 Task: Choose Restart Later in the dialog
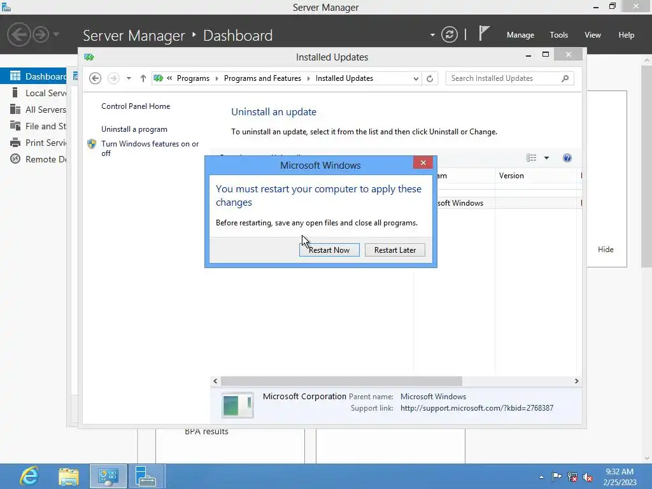click(395, 250)
